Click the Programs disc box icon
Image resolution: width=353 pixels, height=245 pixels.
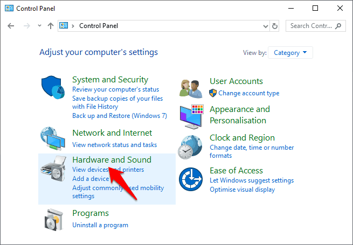pos(53,220)
